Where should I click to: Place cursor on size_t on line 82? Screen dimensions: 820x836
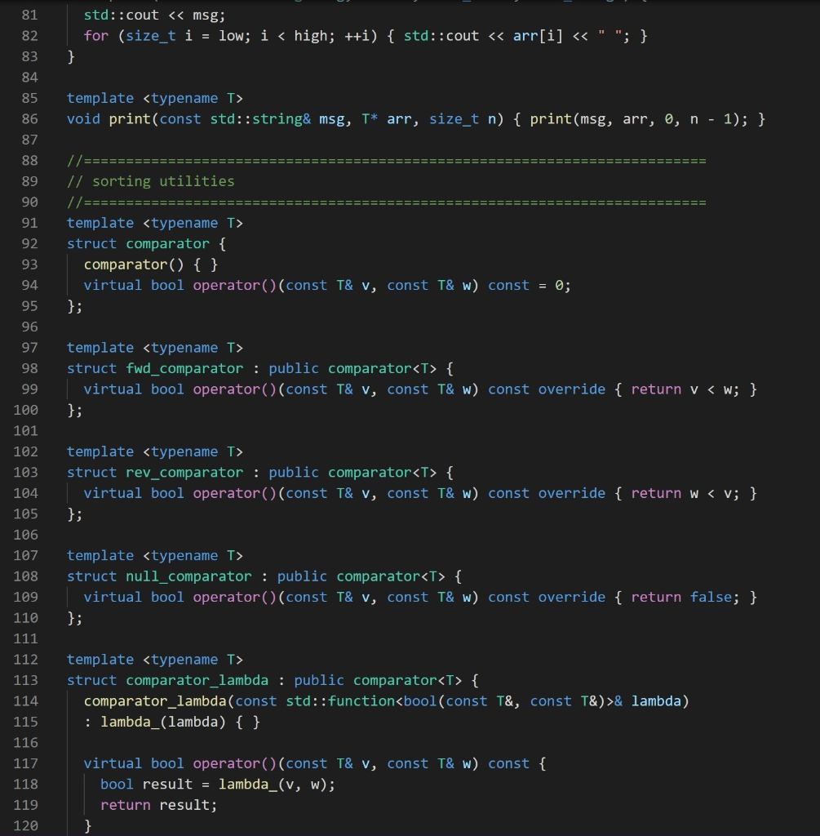click(153, 35)
